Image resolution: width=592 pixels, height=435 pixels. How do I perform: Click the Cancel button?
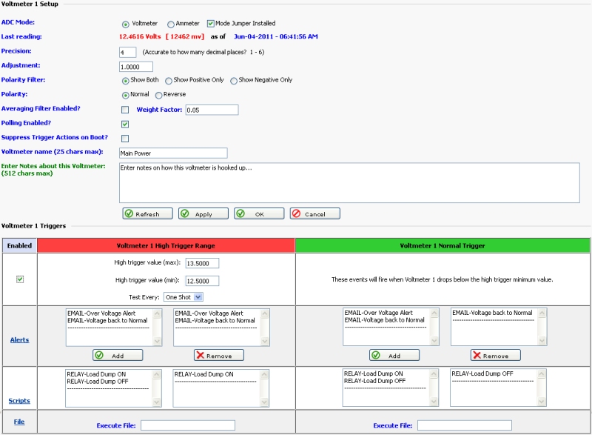(x=314, y=213)
